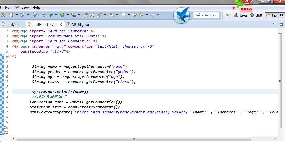
Task: Switch to the add.jsp editor tab
Action: pyautogui.click(x=10, y=24)
